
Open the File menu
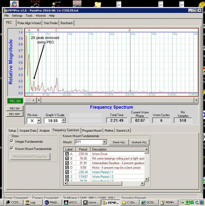pyautogui.click(x=6, y=16)
